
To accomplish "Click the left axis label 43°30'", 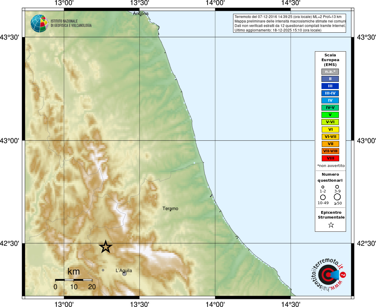I will (x=9, y=37).
